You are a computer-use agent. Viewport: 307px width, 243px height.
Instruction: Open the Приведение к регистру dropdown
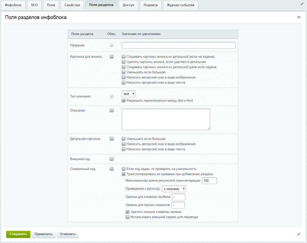[x=174, y=189]
